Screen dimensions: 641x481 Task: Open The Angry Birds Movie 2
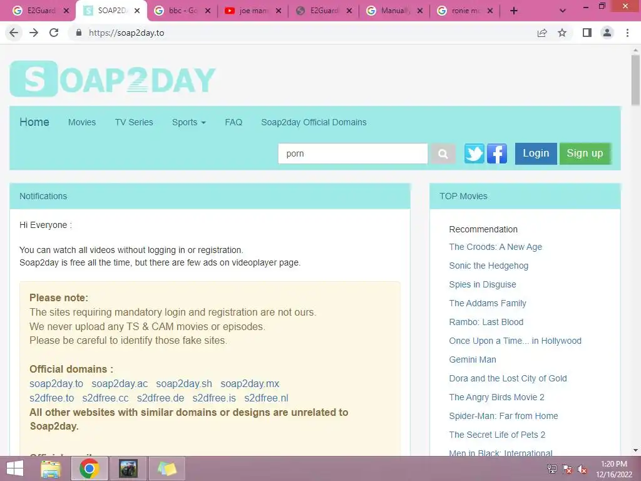(496, 398)
